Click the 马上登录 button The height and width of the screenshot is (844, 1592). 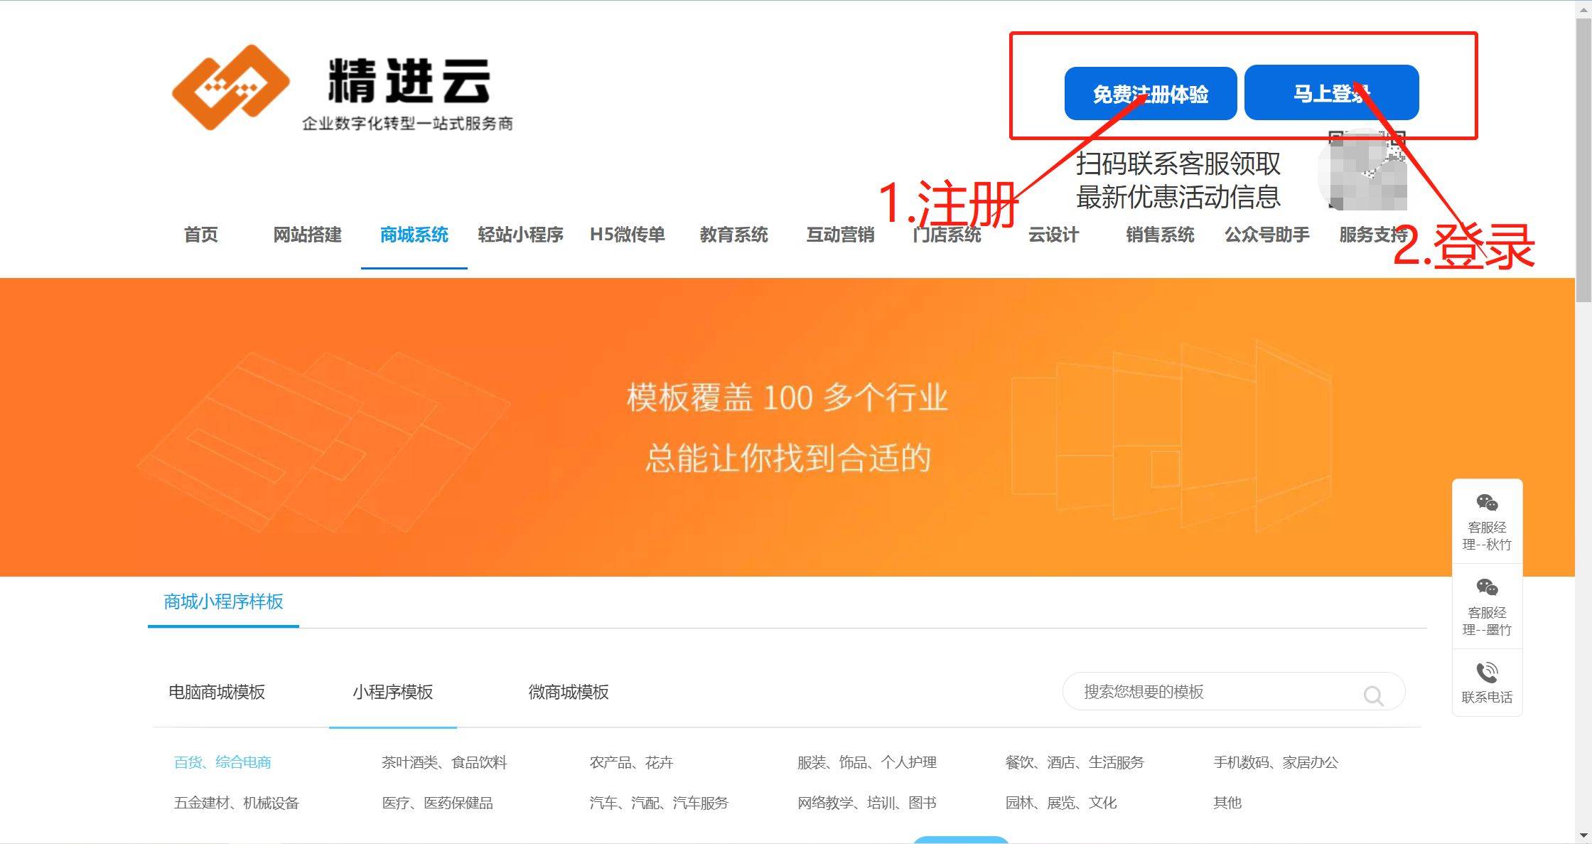point(1332,92)
